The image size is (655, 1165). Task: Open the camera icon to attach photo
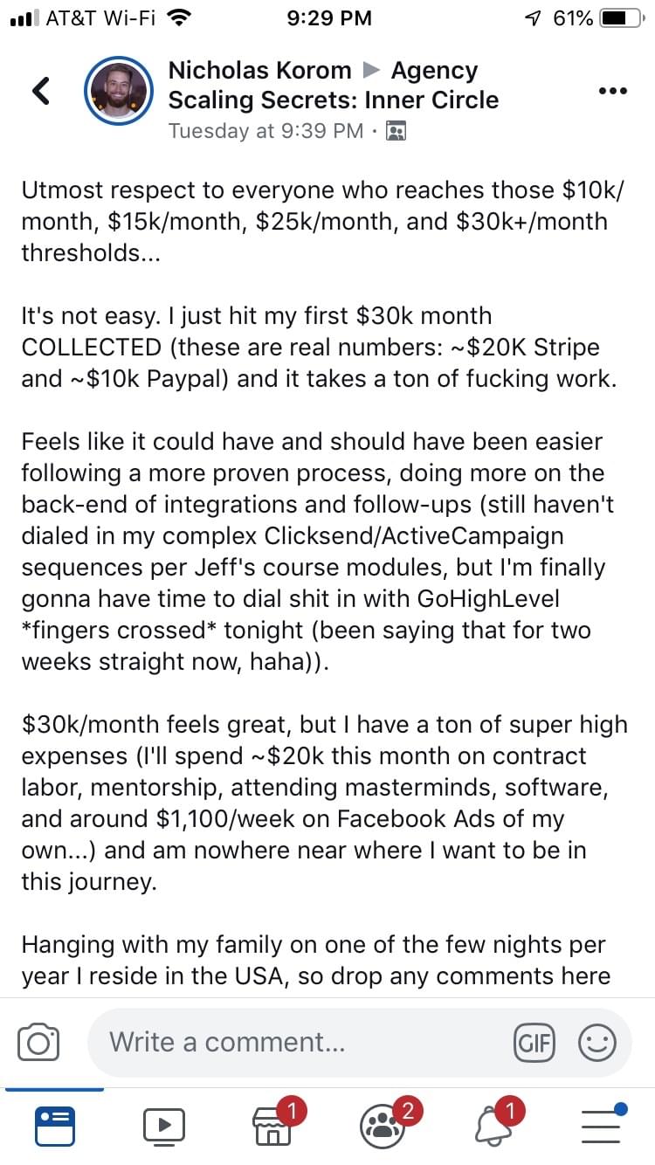pos(39,1043)
